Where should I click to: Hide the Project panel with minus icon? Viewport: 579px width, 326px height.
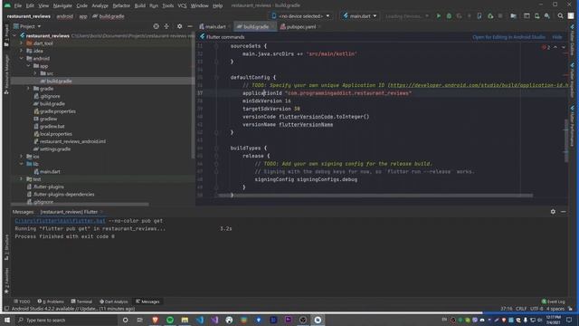pyautogui.click(x=190, y=26)
